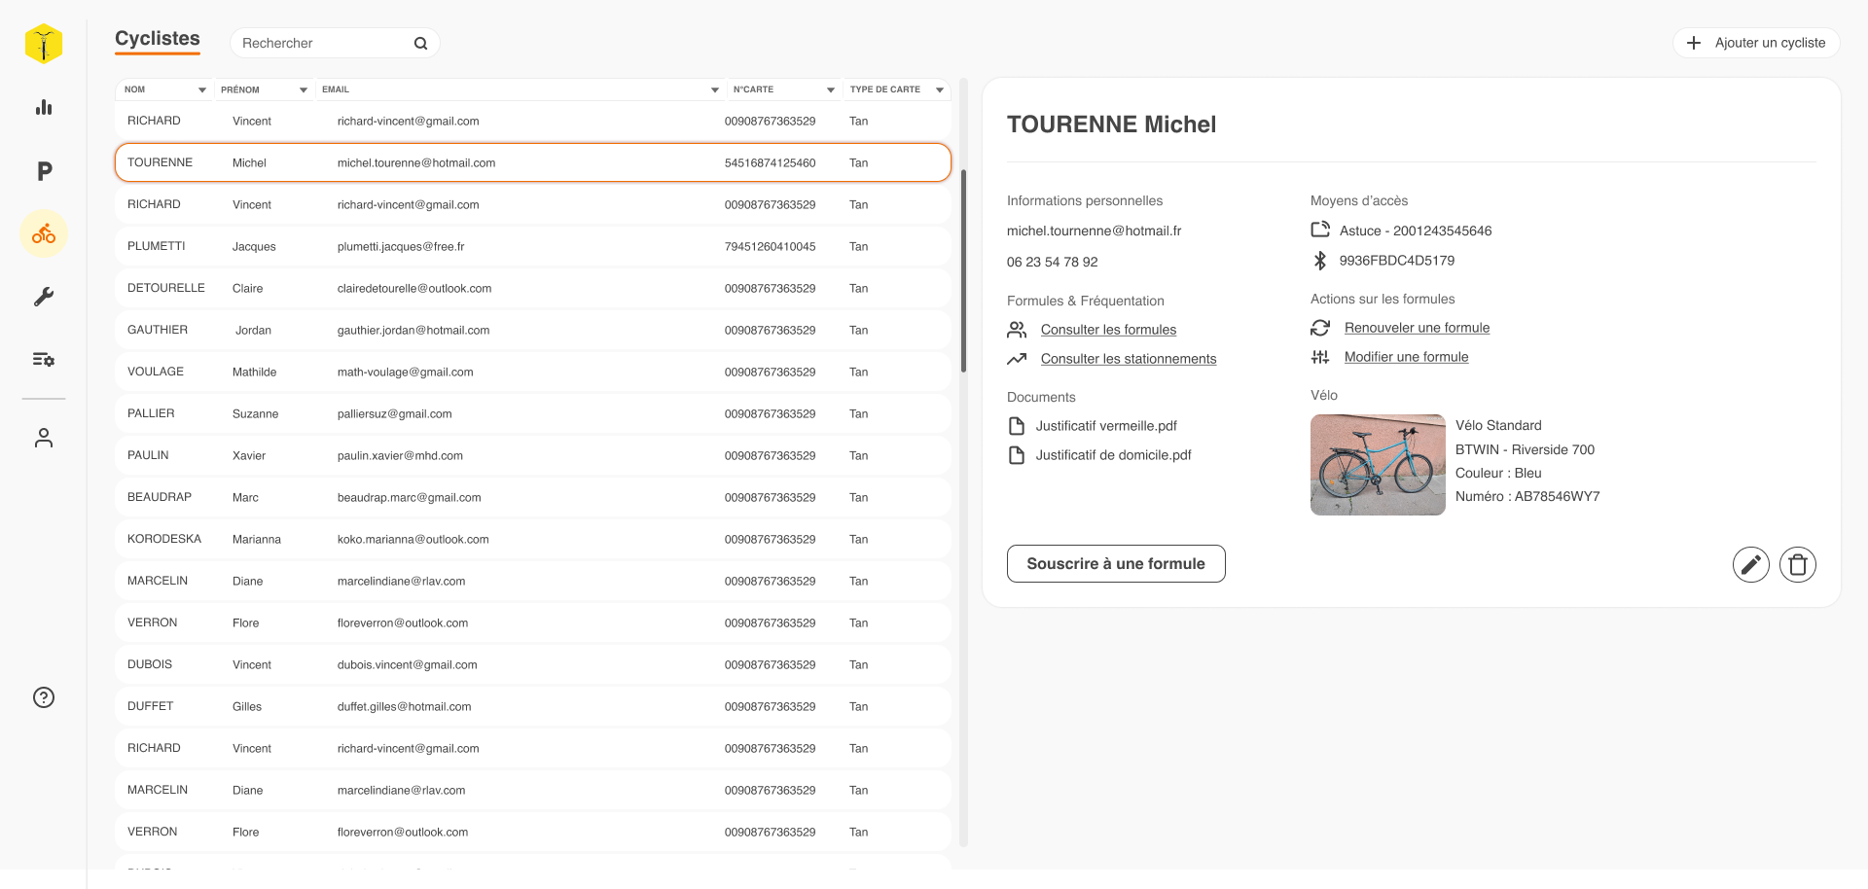
Task: Select the orange Cyclistes bike icon
Action: [x=44, y=234]
